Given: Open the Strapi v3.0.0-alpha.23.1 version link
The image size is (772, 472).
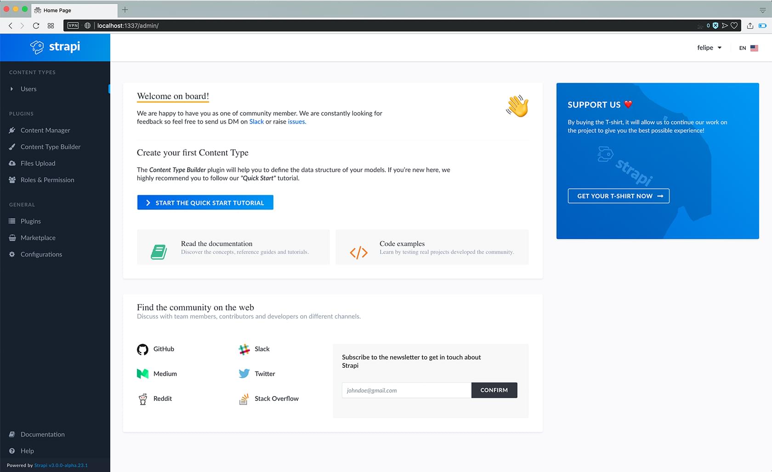Looking at the screenshot, I should coord(61,465).
